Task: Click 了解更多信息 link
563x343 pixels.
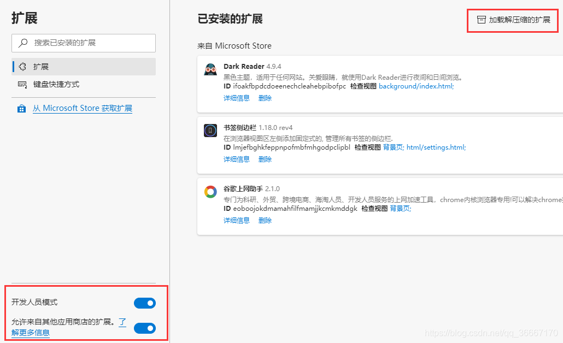Action: [x=31, y=333]
